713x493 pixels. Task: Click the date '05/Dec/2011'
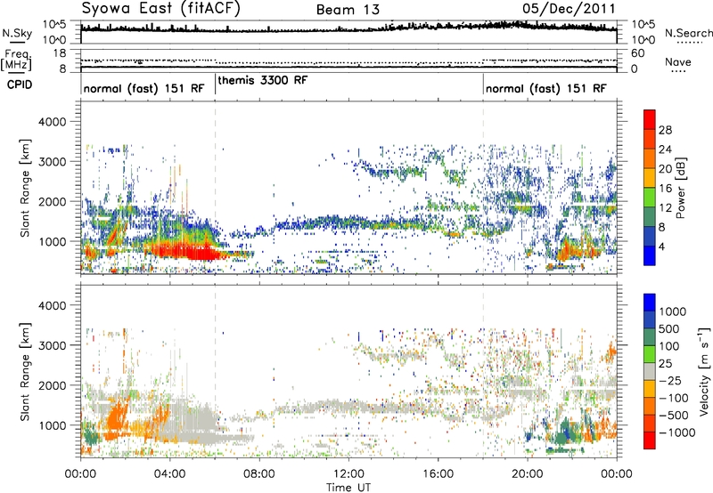click(x=569, y=9)
